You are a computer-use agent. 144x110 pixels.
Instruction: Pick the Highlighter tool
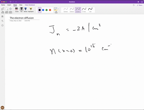click(x=31, y=10)
